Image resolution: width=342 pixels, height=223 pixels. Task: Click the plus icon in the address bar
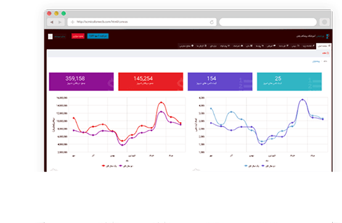(x=73, y=22)
